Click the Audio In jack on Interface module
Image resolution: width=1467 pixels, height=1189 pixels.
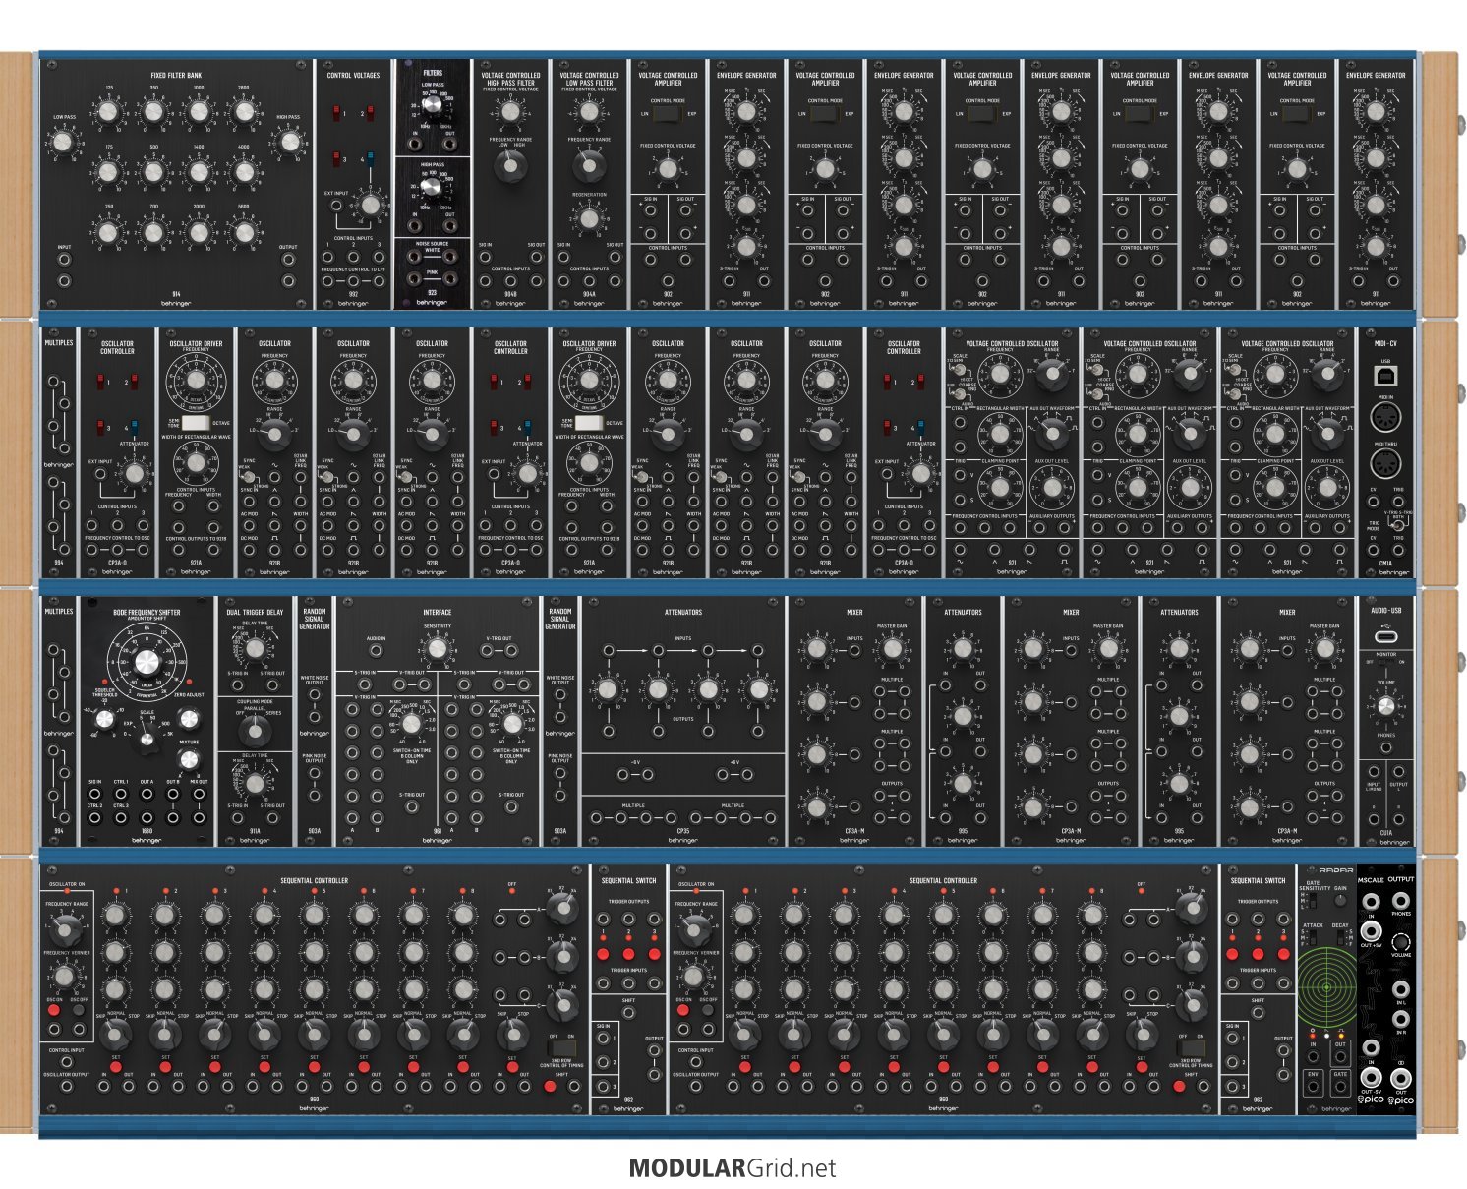point(376,650)
